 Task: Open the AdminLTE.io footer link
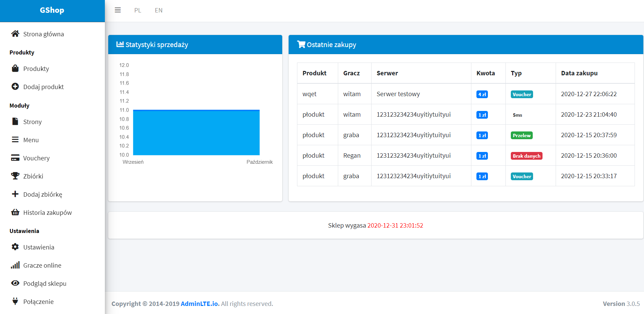coord(200,304)
